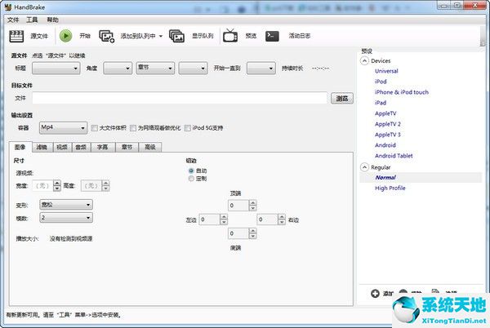Open the 角度 (Angle) dropdown
Screen dimensions: 490x328
pos(118,69)
